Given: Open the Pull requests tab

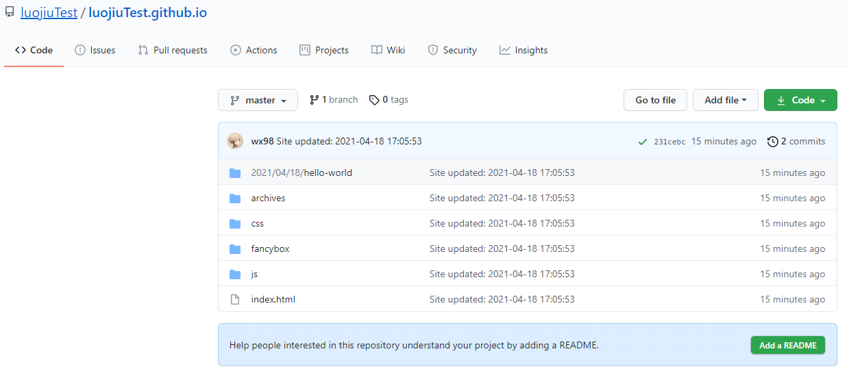Looking at the screenshot, I should (x=173, y=50).
